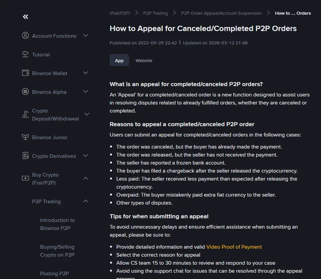Click Select the correct reason bullet
The width and height of the screenshot is (321, 279).
point(158,255)
